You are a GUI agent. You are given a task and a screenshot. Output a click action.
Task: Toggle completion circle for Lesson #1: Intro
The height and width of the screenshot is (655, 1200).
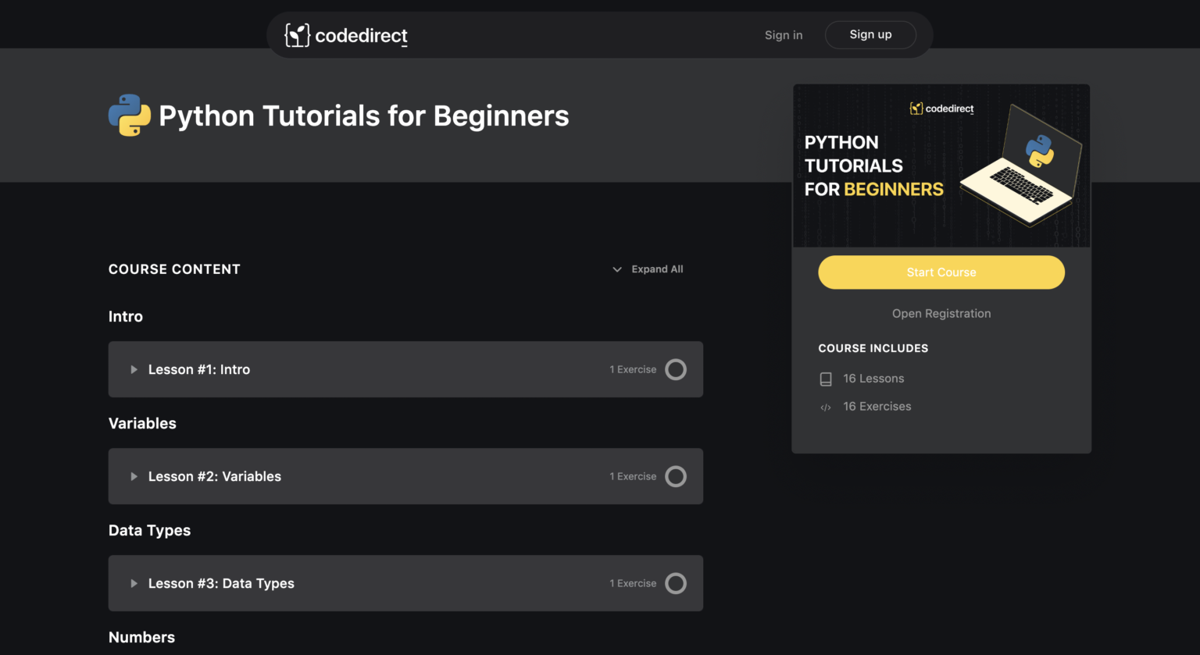click(676, 369)
